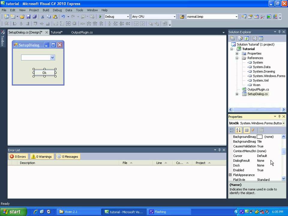The height and width of the screenshot is (216, 288).
Task: Open Solution Explorer from the main toolbar icon
Action: pos(244,17)
